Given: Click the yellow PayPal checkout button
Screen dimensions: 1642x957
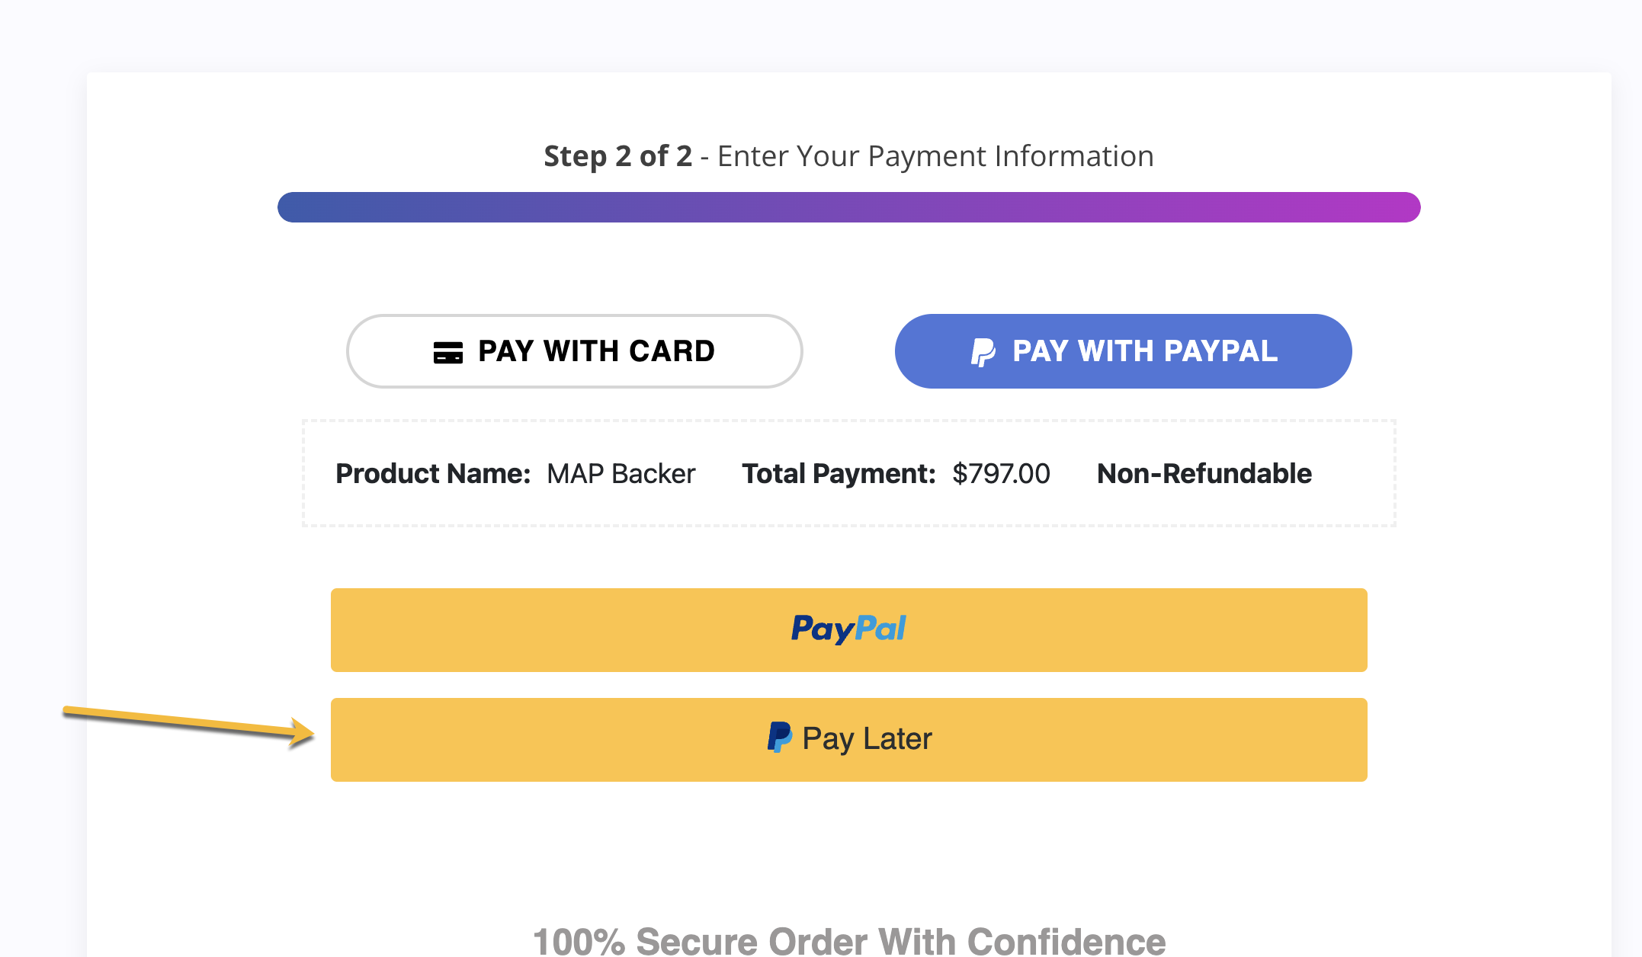Looking at the screenshot, I should (x=848, y=630).
